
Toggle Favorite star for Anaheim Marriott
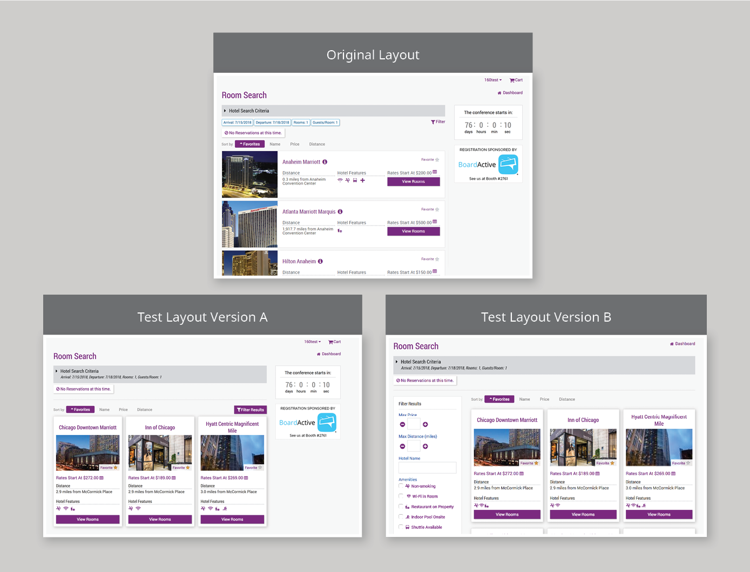click(x=437, y=160)
